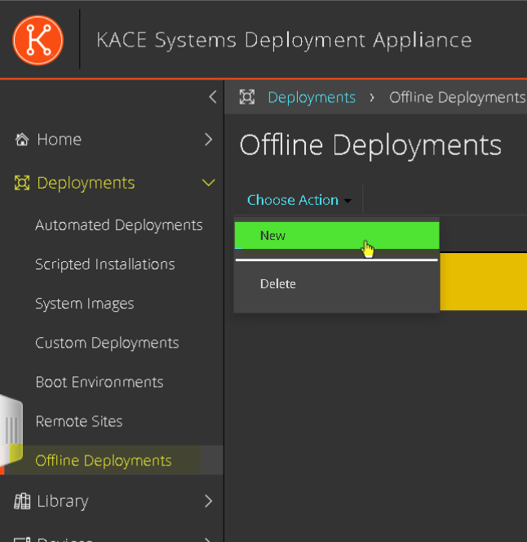Viewport: 527px width, 542px height.
Task: Open Custom Deployments
Action: click(107, 343)
